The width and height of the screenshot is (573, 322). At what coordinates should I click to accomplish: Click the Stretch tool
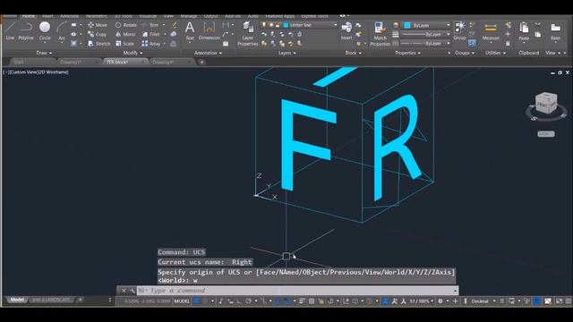point(98,44)
